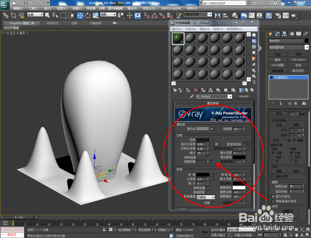311x238 pixels.
Task: Open the Material Editor toolbar icon
Action: pyautogui.click(x=269, y=15)
